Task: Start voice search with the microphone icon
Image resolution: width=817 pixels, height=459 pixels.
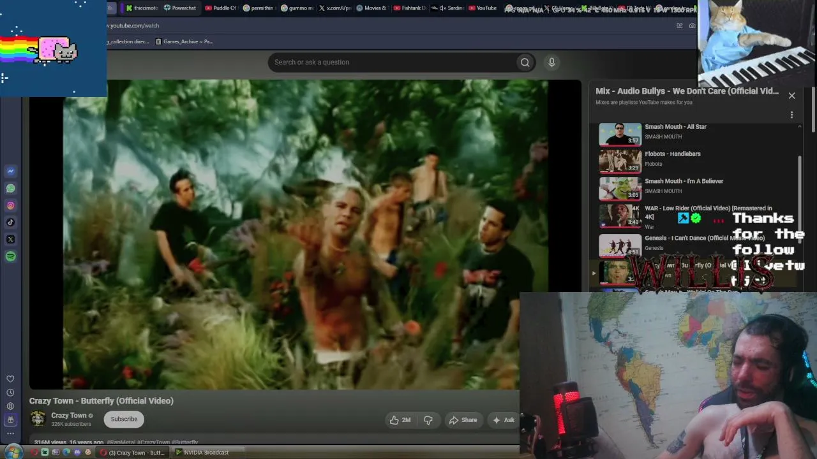Action: tap(551, 62)
